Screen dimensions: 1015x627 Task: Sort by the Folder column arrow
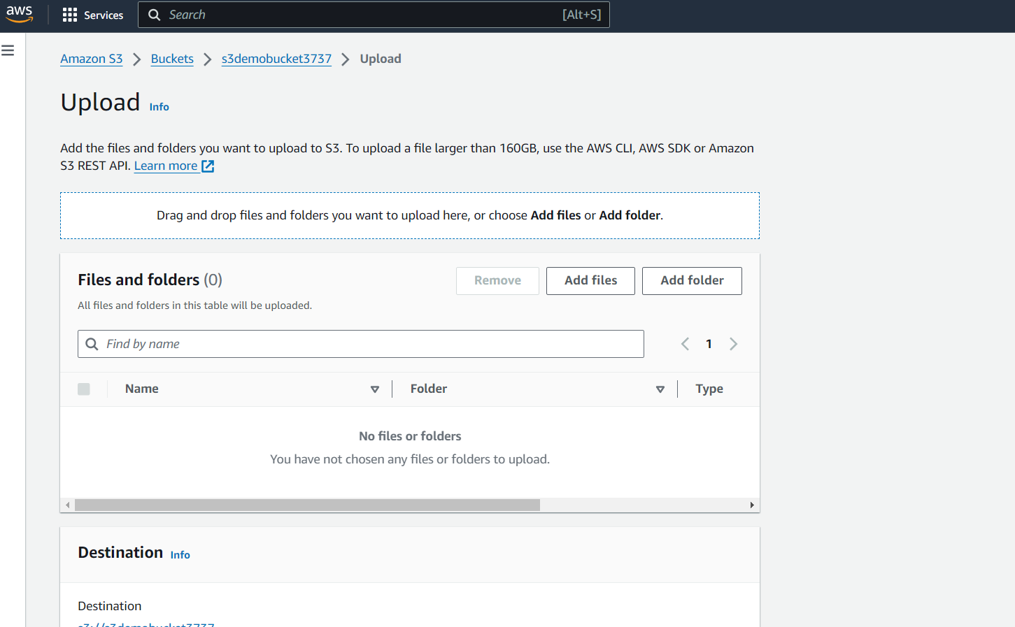click(x=660, y=389)
